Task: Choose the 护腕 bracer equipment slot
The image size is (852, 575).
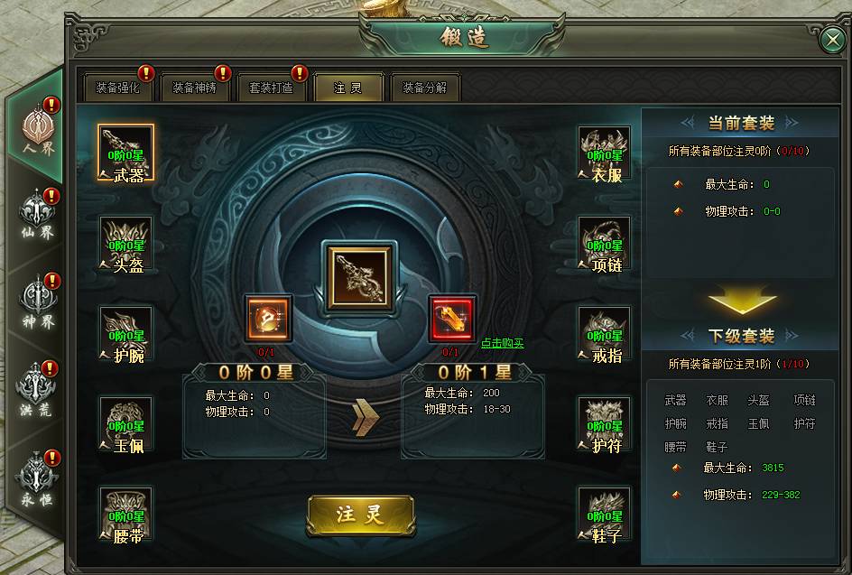Action: (x=126, y=334)
